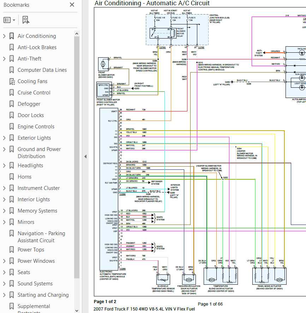Open the Cruise Control bookmark
Image resolution: width=306 pixels, height=313 pixels.
(x=34, y=93)
